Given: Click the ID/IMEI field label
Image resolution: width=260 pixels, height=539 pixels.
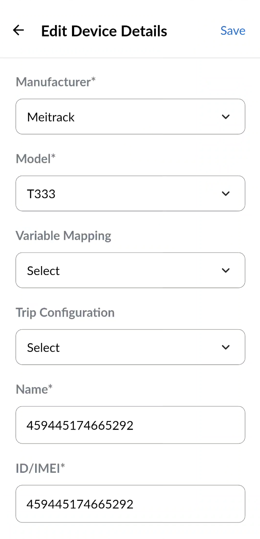Looking at the screenshot, I should [x=38, y=468].
